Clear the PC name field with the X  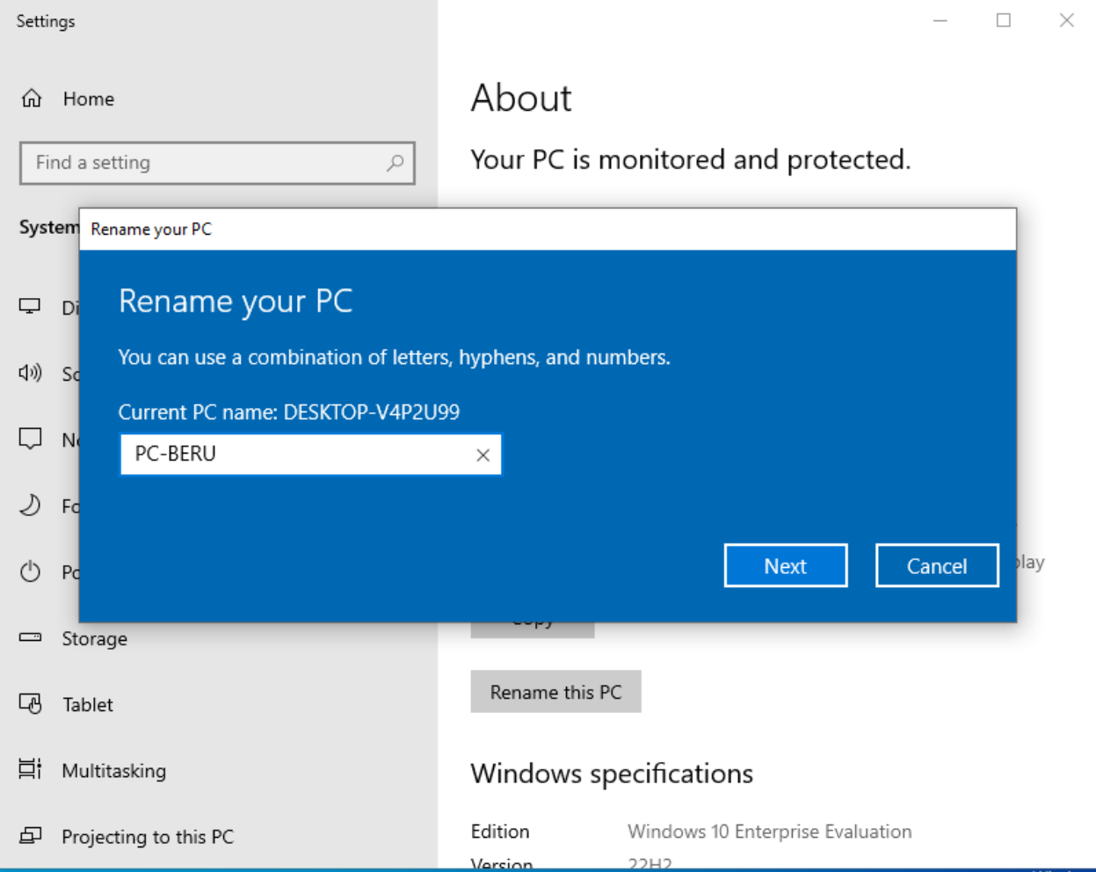[483, 454]
